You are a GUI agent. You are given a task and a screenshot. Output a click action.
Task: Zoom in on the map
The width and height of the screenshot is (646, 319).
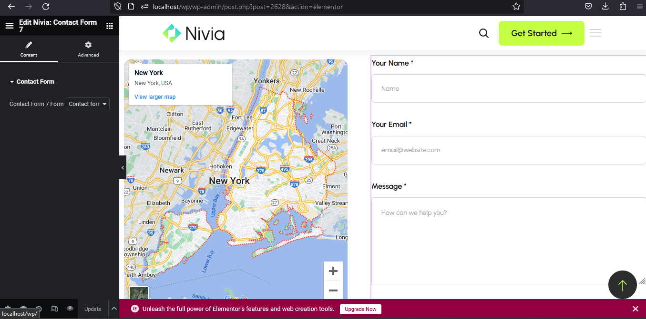(333, 271)
